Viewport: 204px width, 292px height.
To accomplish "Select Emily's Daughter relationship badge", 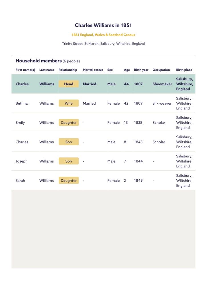I will tap(69, 123).
